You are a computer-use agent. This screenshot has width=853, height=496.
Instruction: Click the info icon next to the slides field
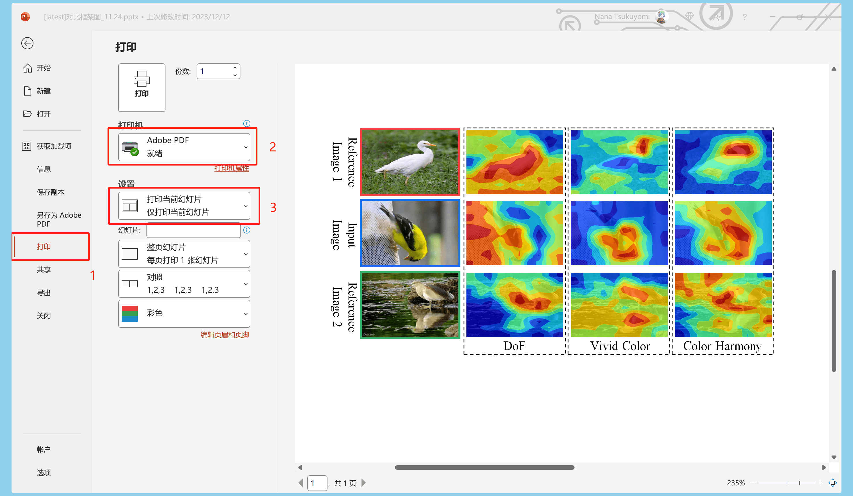pos(246,230)
